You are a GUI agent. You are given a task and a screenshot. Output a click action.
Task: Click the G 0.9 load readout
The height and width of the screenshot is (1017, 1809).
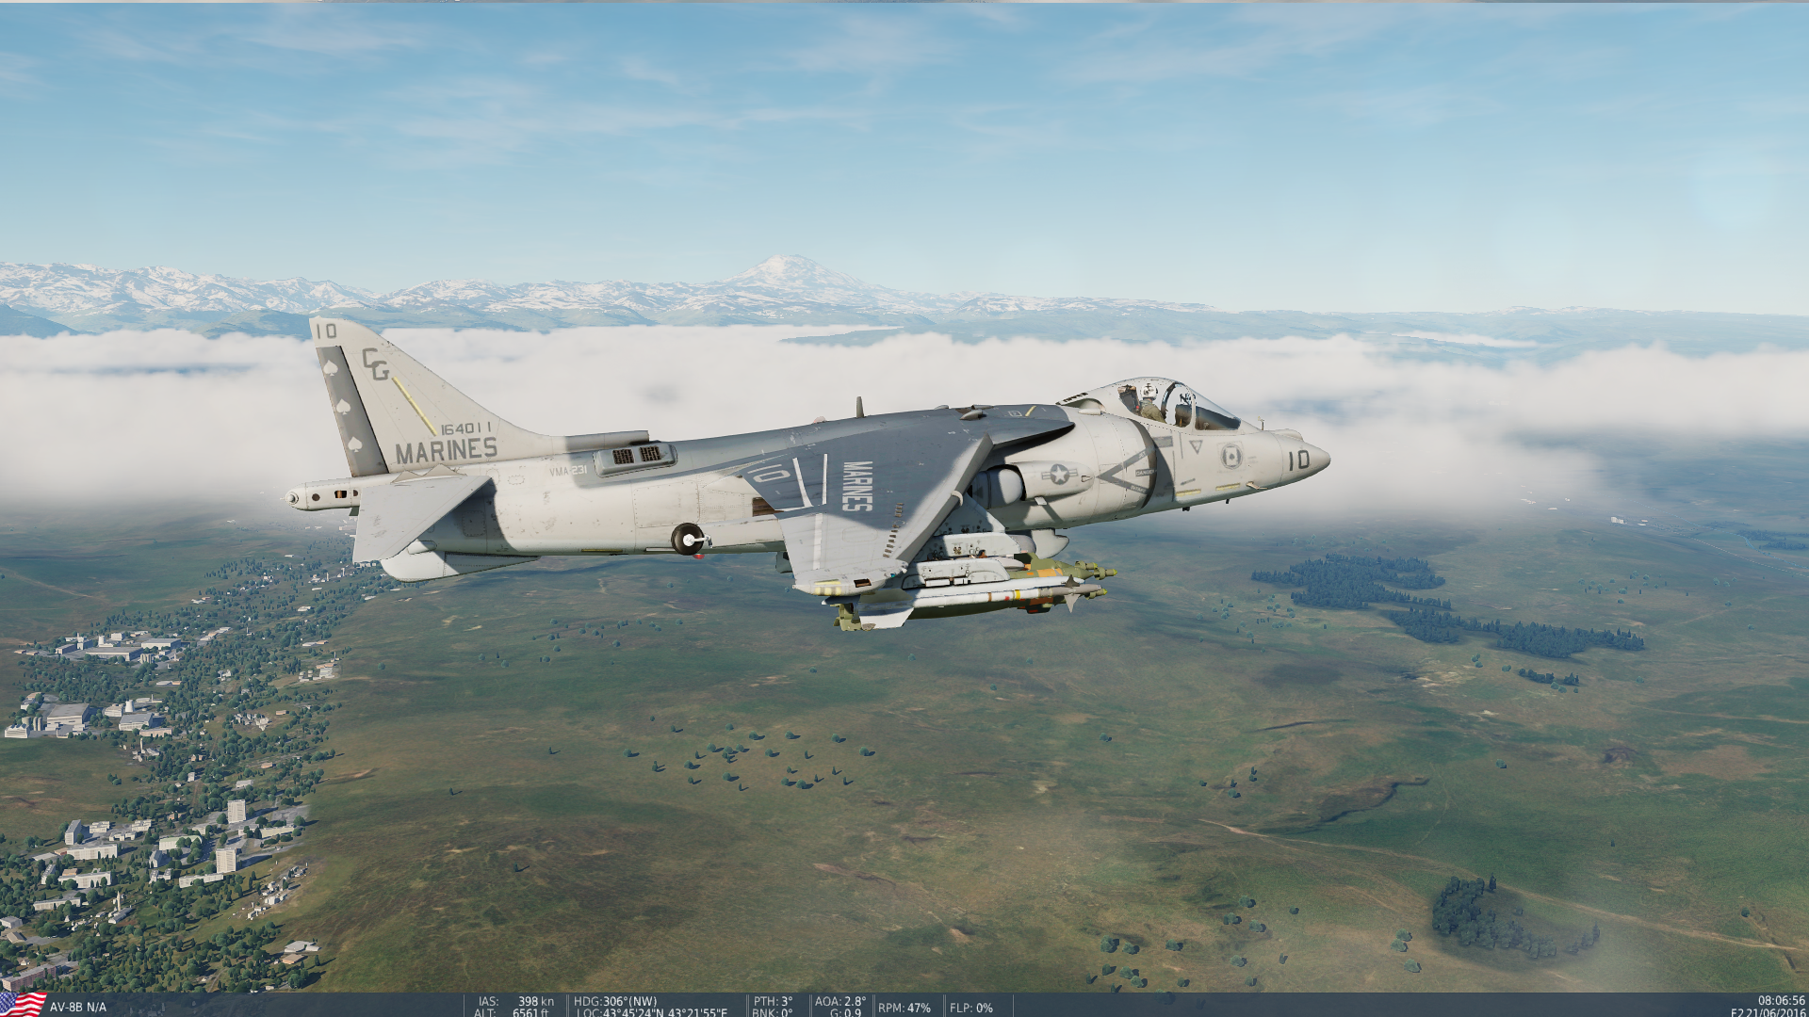coord(845,1012)
